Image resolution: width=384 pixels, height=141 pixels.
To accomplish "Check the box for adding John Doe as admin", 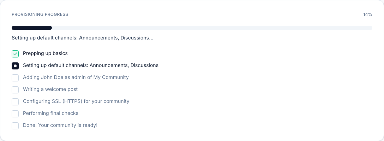I will point(15,78).
